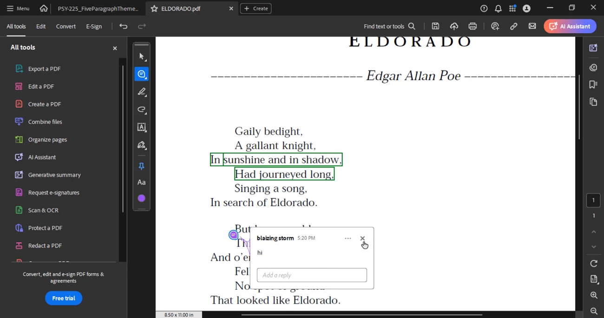
Task: Redo the last action
Action: [142, 26]
